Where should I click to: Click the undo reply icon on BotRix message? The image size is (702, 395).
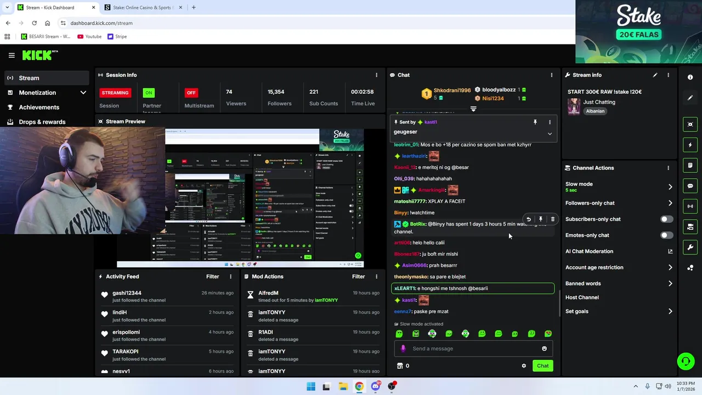coord(529,219)
